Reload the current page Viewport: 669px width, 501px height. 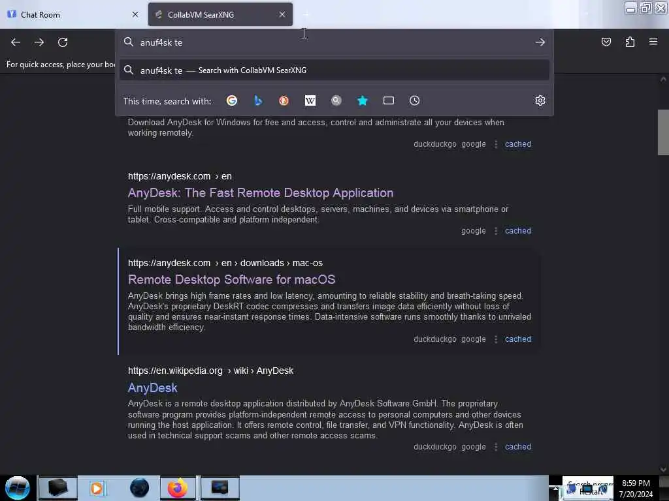coord(63,42)
